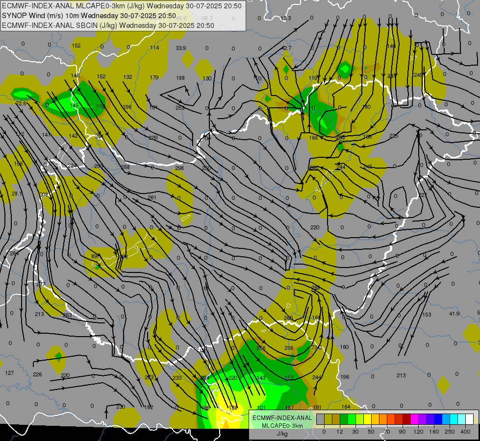The image size is (480, 441).
Task: Click the 120 tick label on color scale
Action: click(418, 432)
